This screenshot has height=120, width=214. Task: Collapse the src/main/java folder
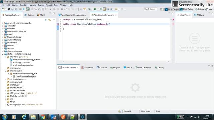click(5, 71)
